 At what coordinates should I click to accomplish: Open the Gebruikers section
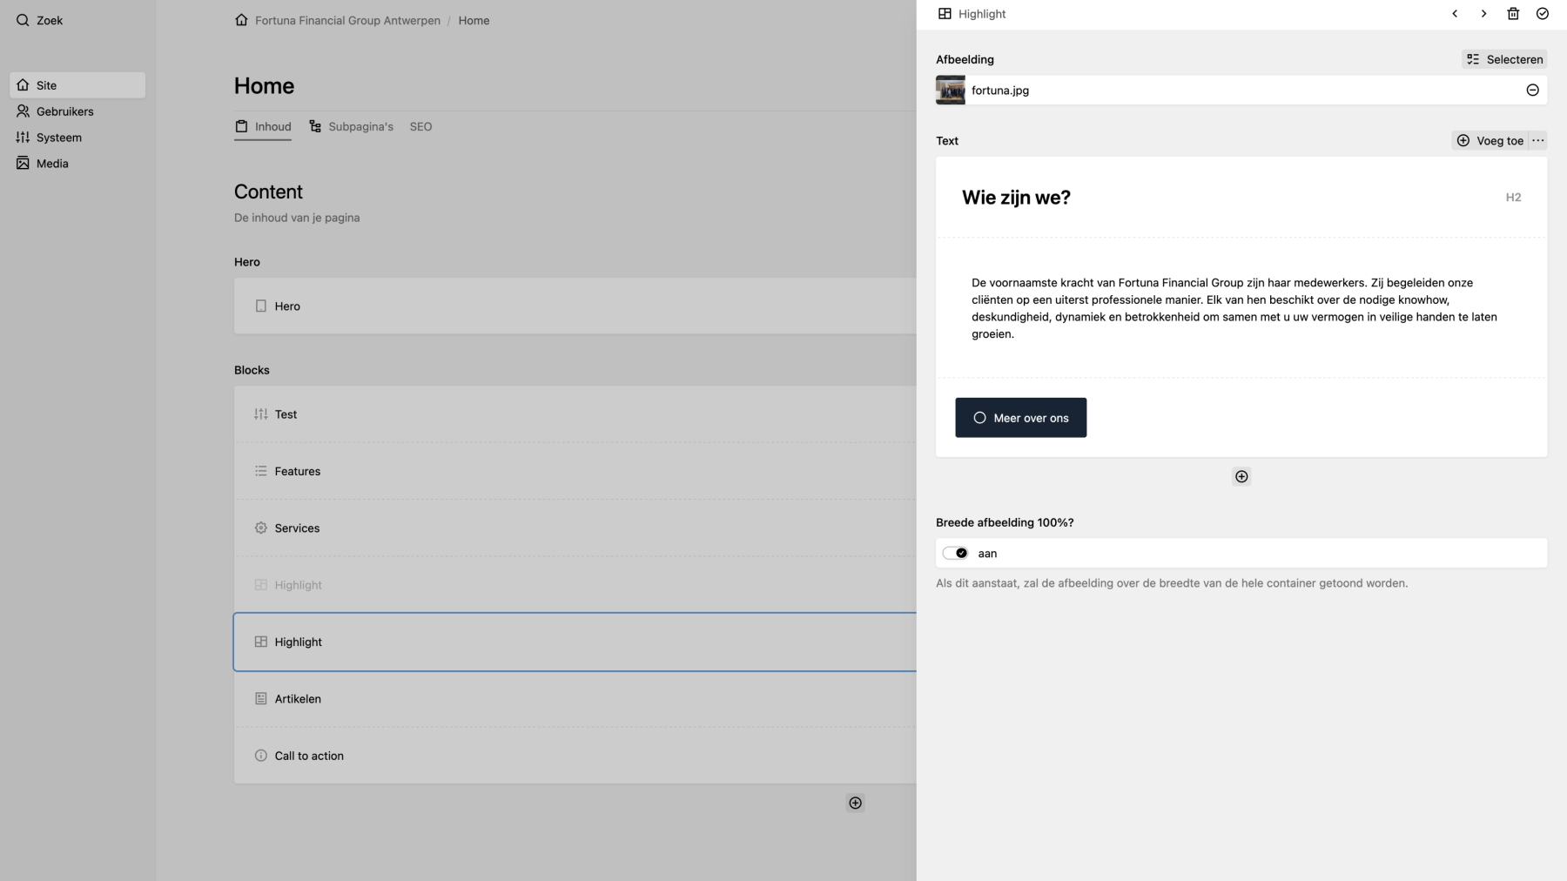click(x=64, y=111)
